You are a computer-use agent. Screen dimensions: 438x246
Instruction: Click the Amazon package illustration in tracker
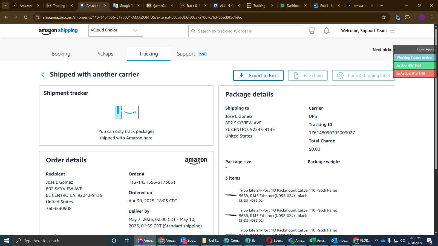[x=126, y=112]
